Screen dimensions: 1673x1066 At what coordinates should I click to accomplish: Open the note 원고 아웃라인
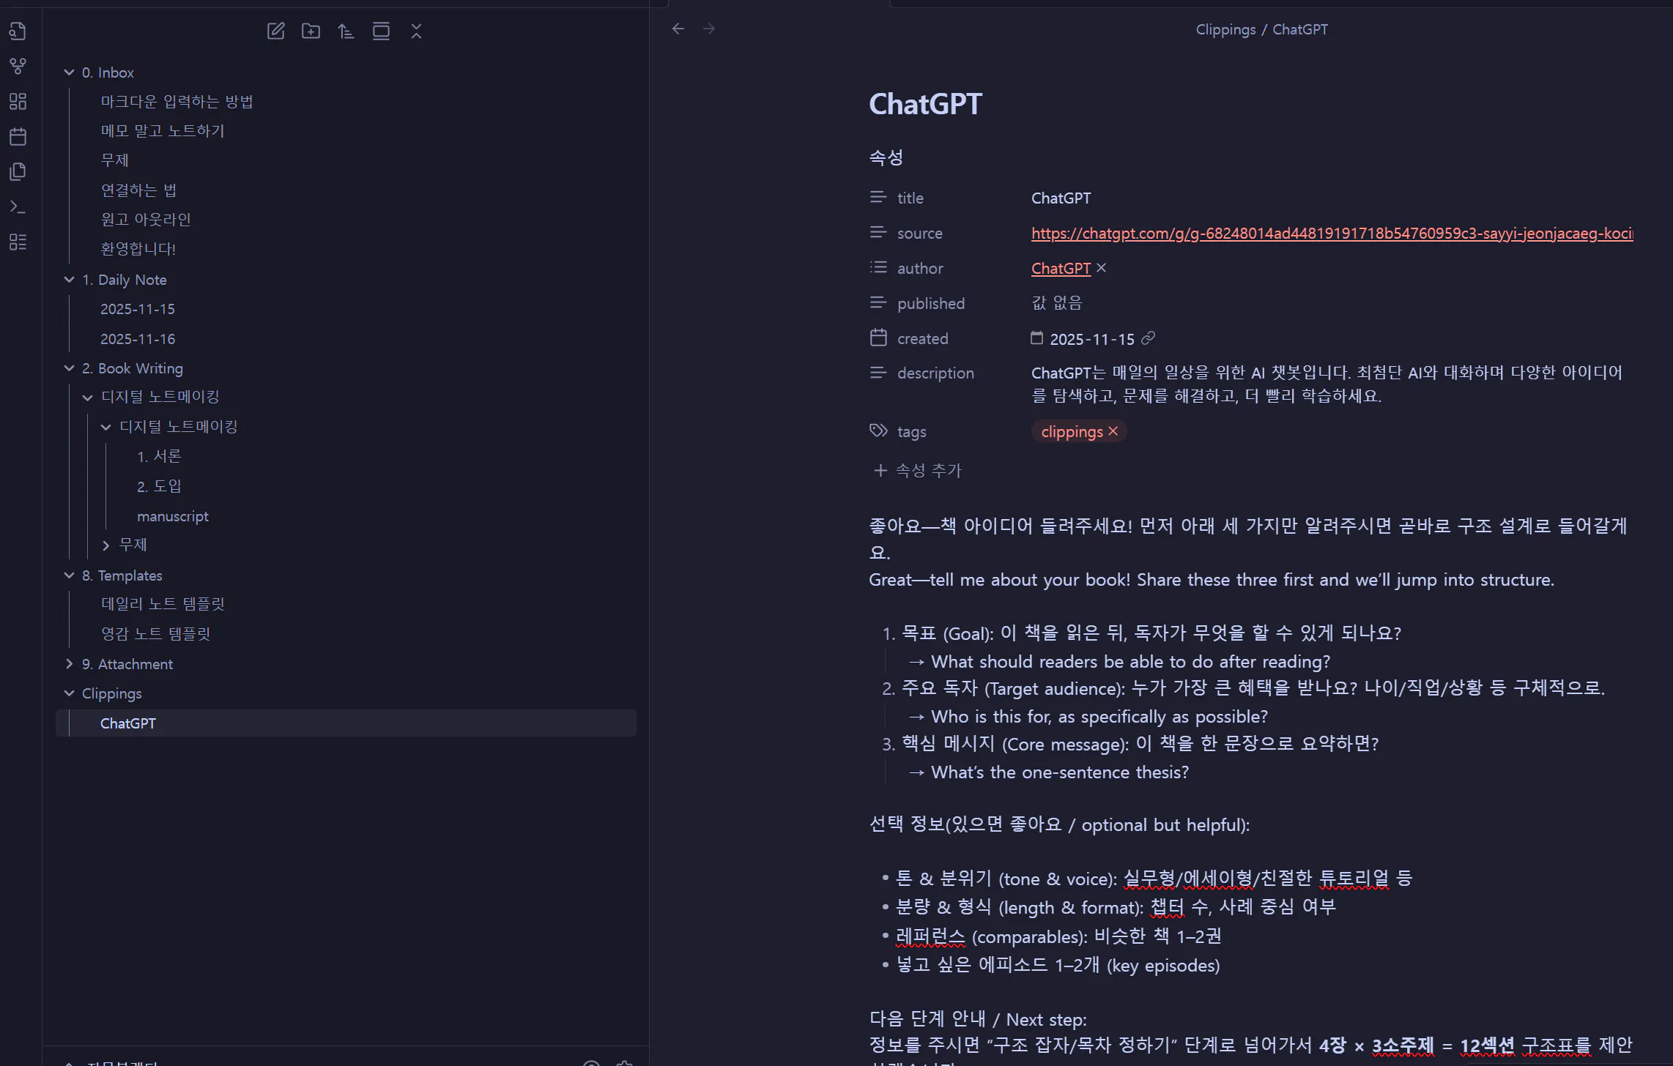click(x=146, y=220)
